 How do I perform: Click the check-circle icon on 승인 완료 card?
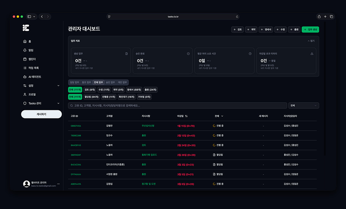188,54
